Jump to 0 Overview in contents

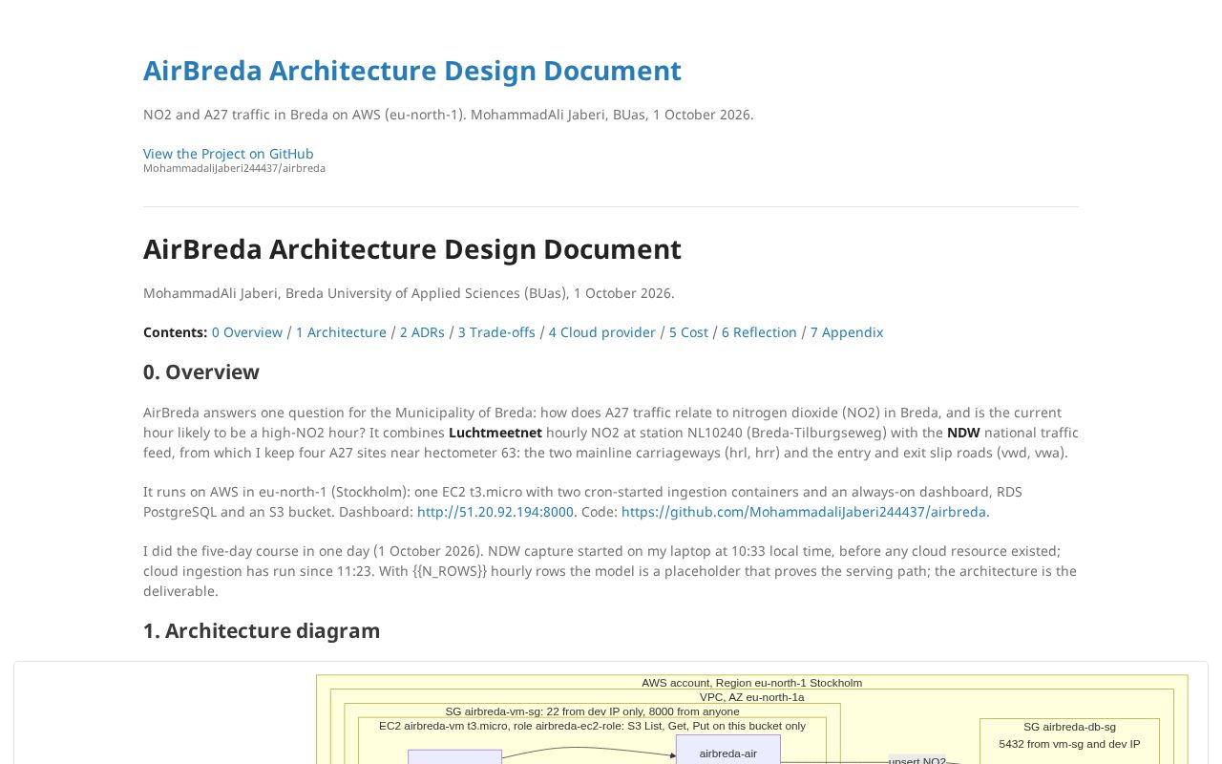tap(247, 332)
